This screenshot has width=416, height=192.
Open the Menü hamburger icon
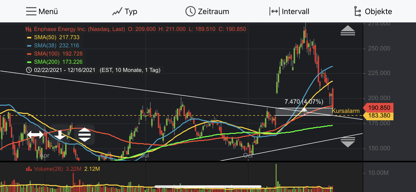point(31,12)
